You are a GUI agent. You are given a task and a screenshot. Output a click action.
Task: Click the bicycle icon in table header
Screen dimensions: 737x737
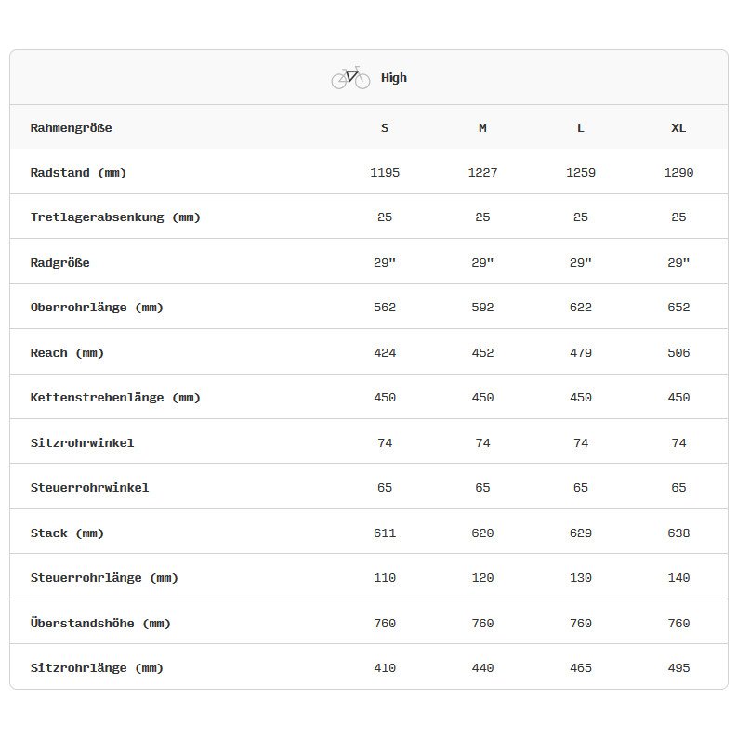(x=350, y=77)
